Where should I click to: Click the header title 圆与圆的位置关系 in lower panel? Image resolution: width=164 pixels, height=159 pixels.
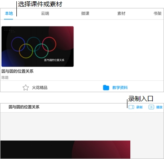24,107
